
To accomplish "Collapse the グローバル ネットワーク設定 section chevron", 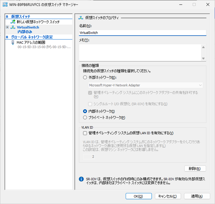I will 7,37.
